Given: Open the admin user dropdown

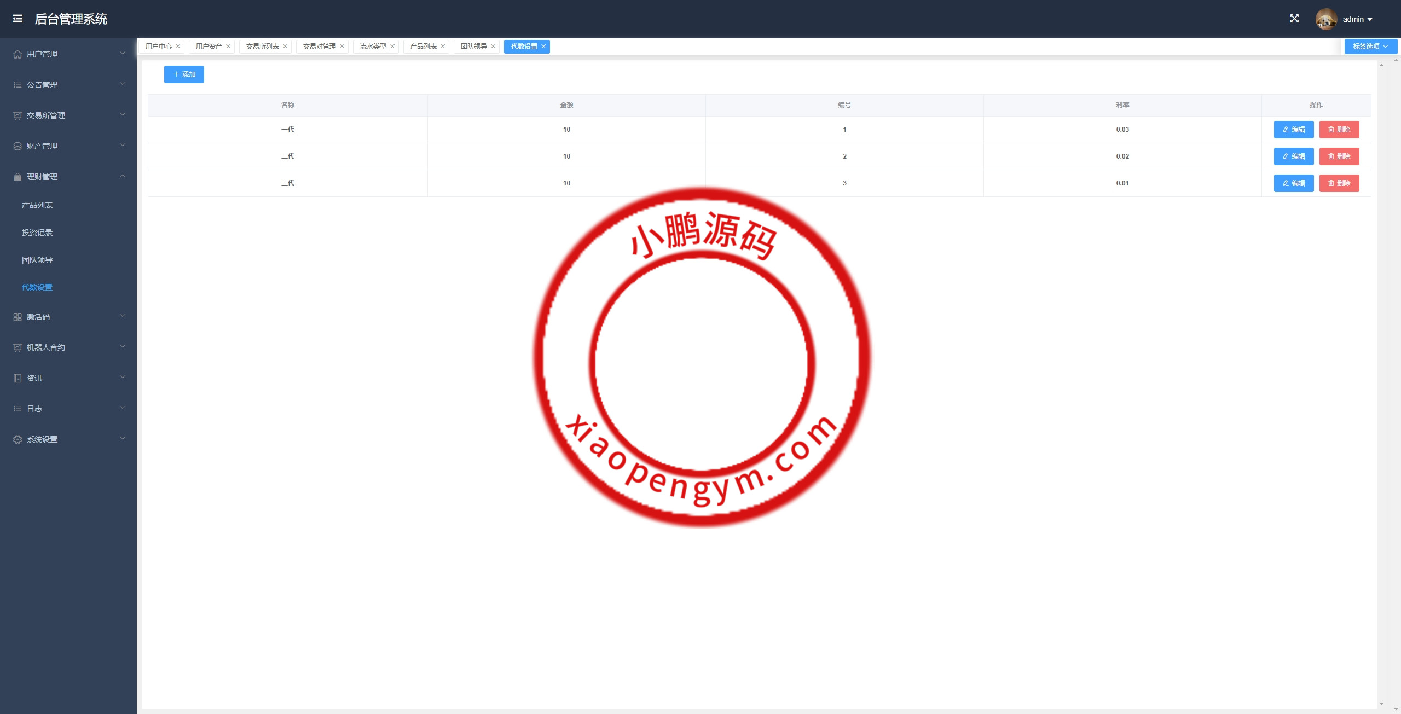Looking at the screenshot, I should coord(1358,19).
